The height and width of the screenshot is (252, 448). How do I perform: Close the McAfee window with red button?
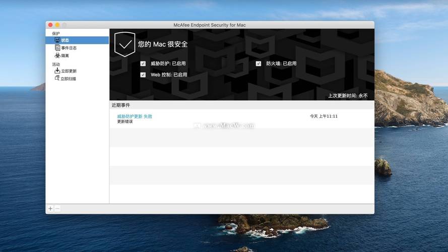click(x=50, y=25)
